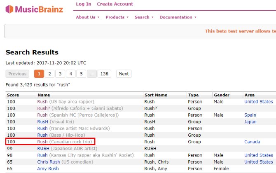
Task: Expand the Documentation menu
Action: click(178, 17)
